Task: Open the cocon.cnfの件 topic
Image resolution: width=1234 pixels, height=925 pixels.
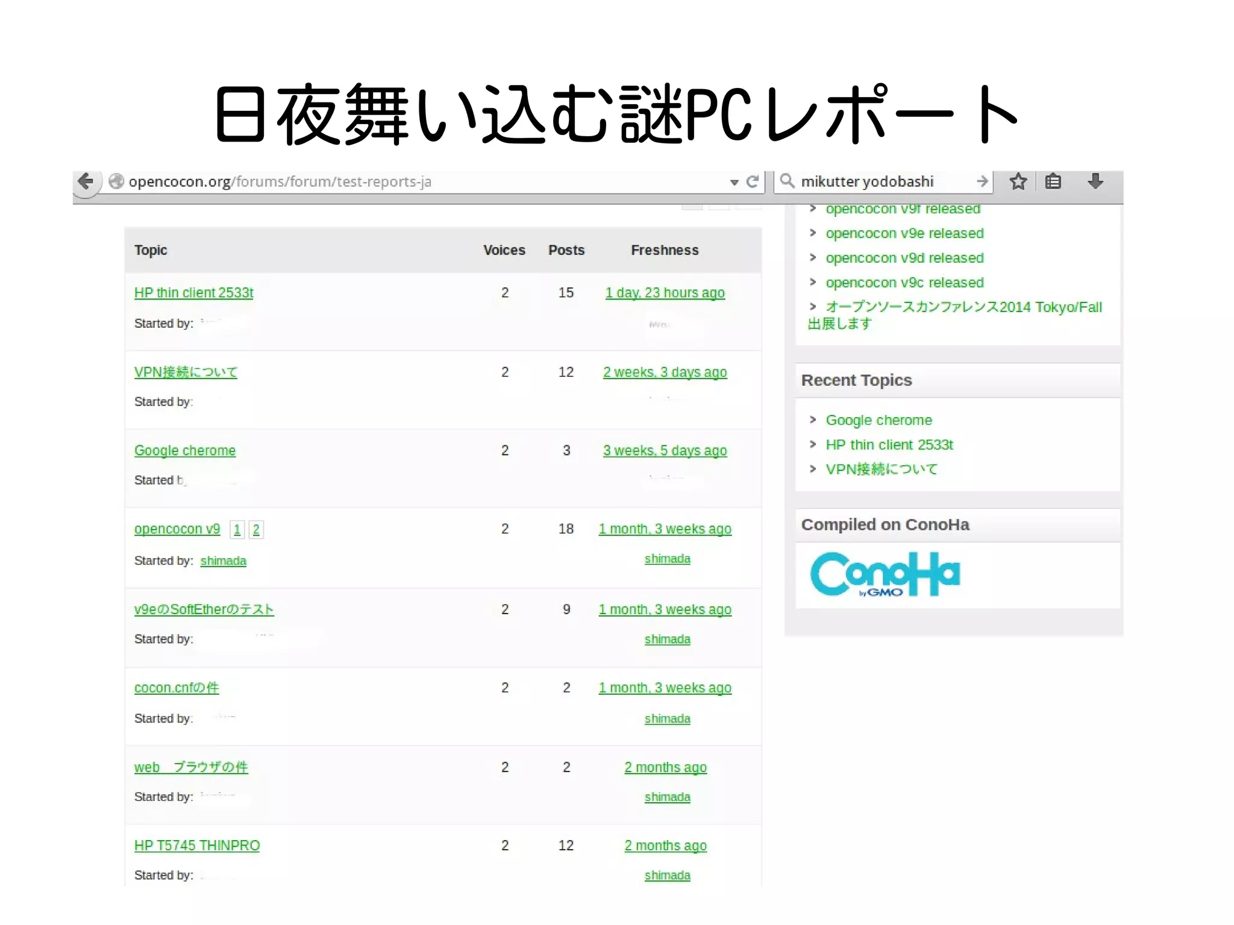Action: pos(177,688)
